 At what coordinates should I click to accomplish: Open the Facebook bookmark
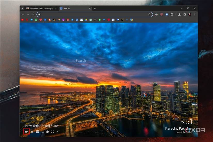point(45,20)
